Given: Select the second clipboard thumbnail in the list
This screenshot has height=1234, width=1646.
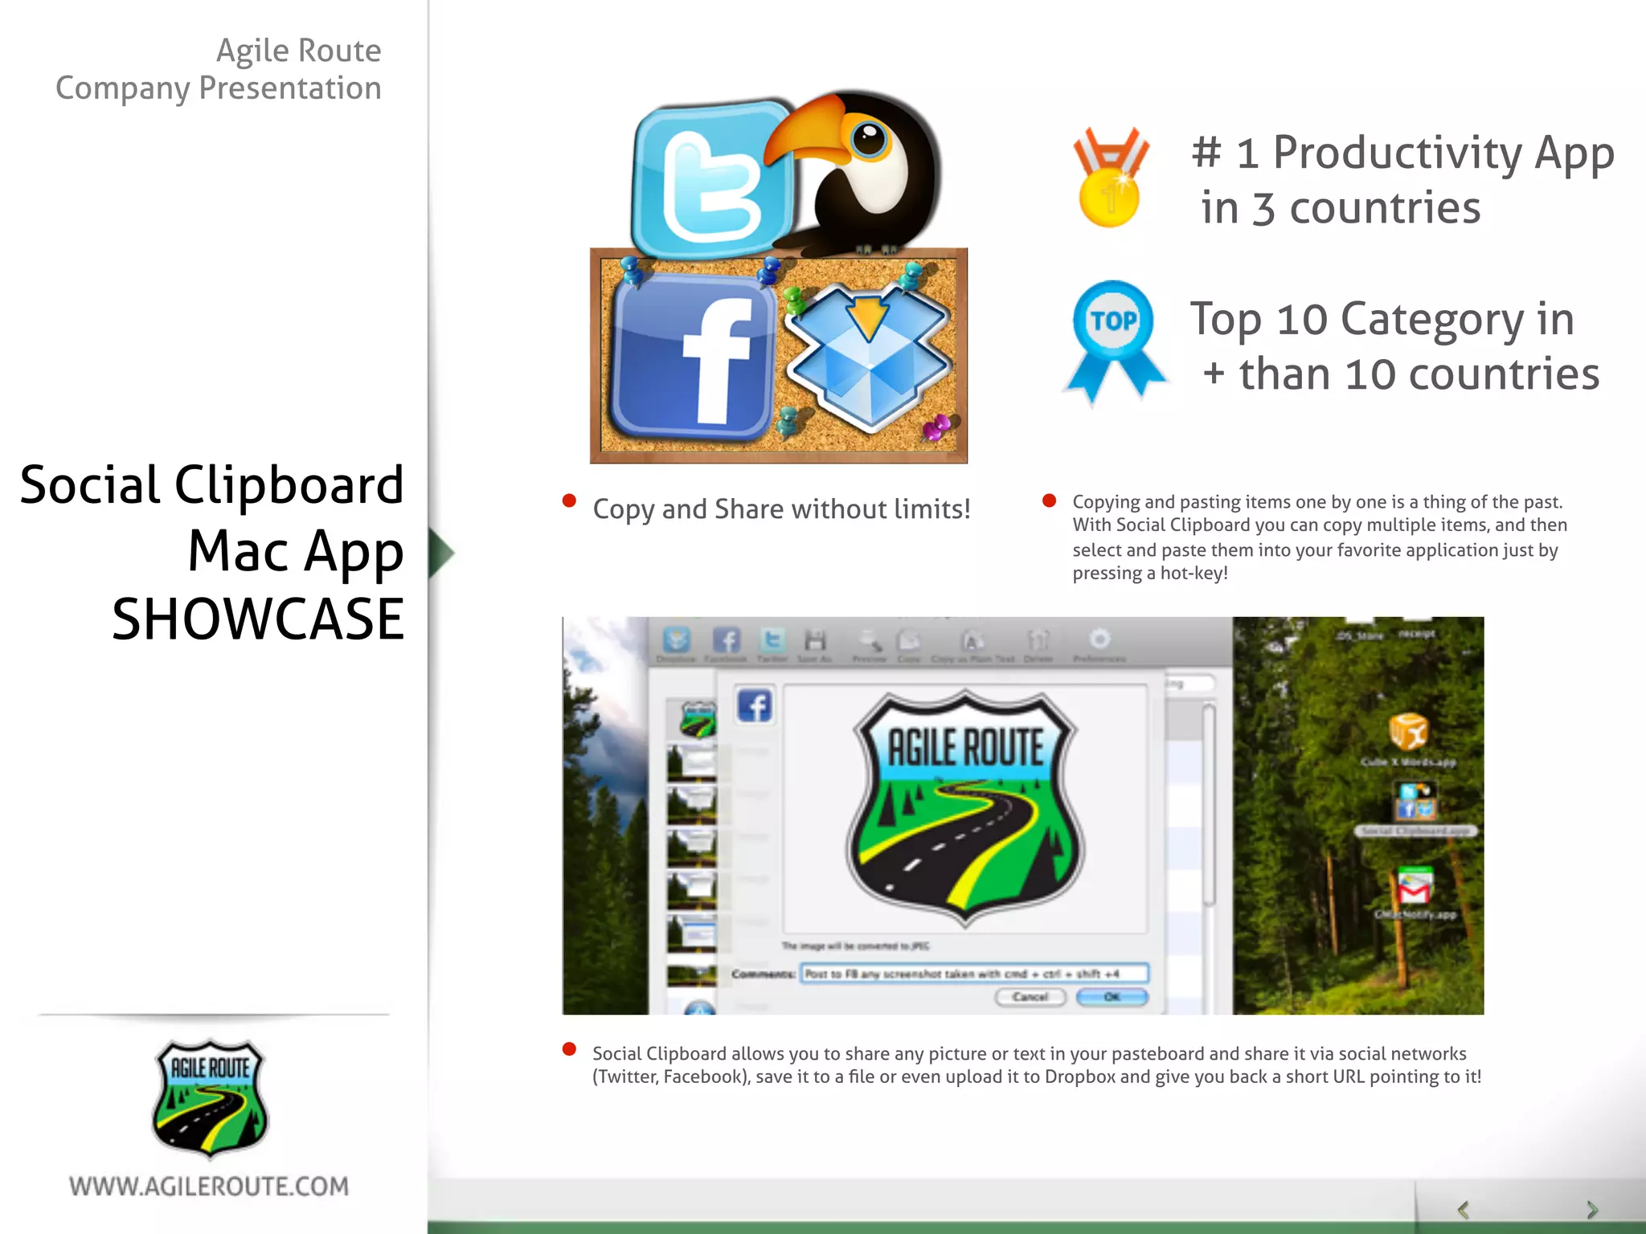Looking at the screenshot, I should [692, 763].
